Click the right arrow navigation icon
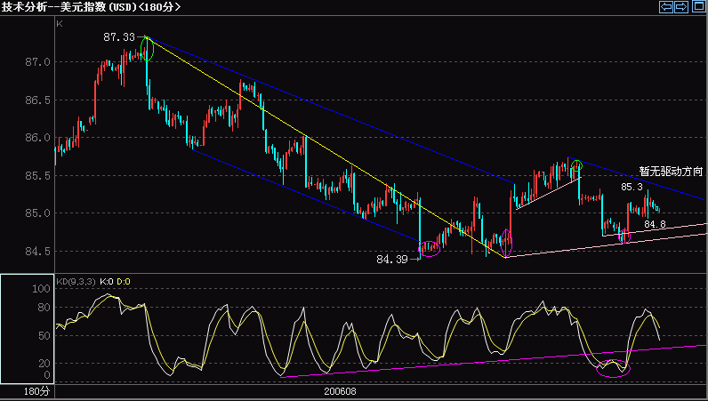Screen dimensions: 708x401 (681, 6)
